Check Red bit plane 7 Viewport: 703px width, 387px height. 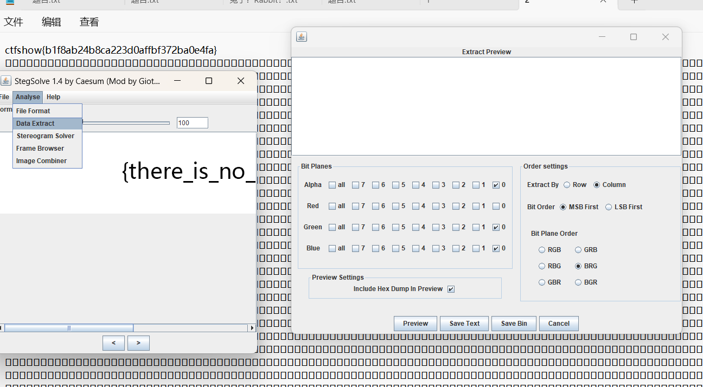point(356,207)
